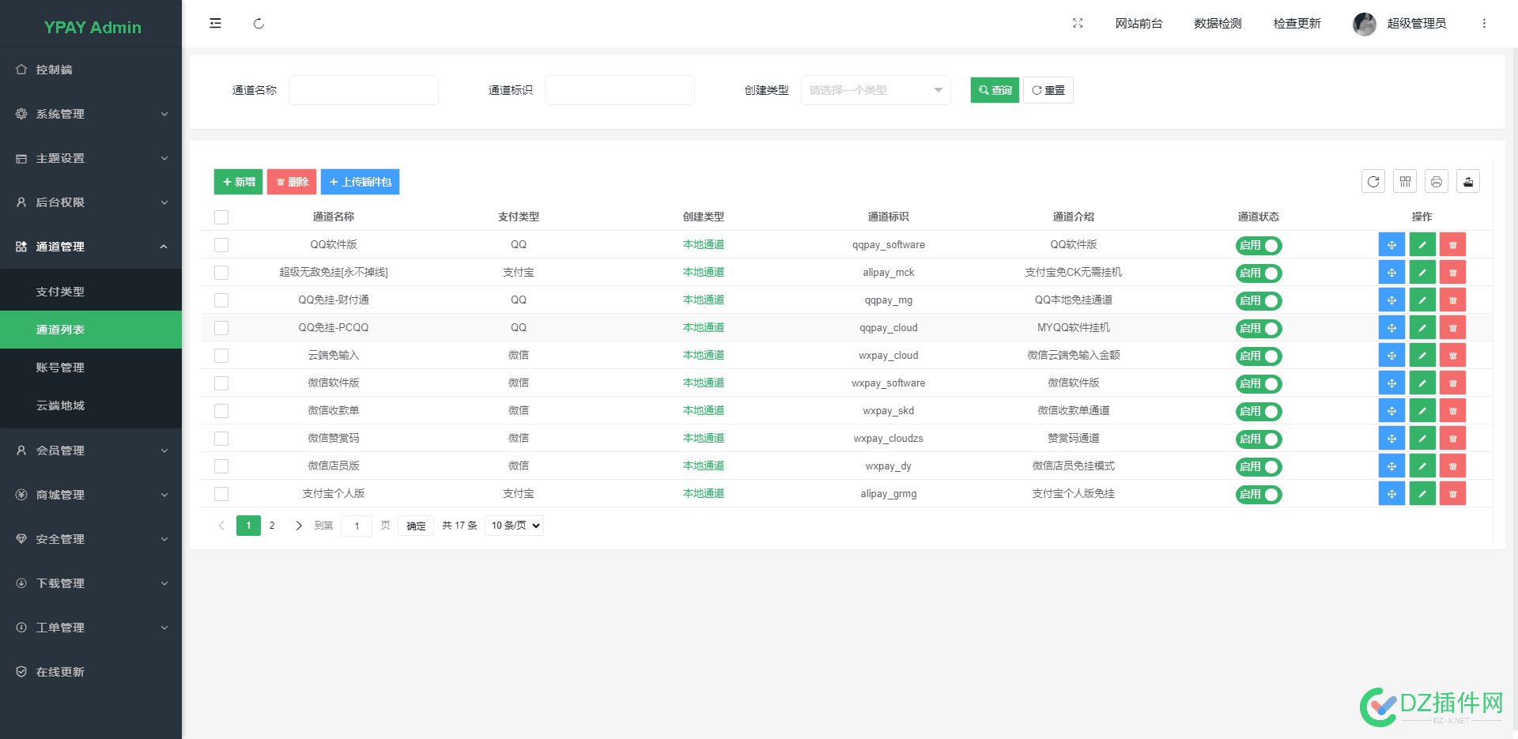Open the 网站前台 link in the header

pyautogui.click(x=1138, y=24)
